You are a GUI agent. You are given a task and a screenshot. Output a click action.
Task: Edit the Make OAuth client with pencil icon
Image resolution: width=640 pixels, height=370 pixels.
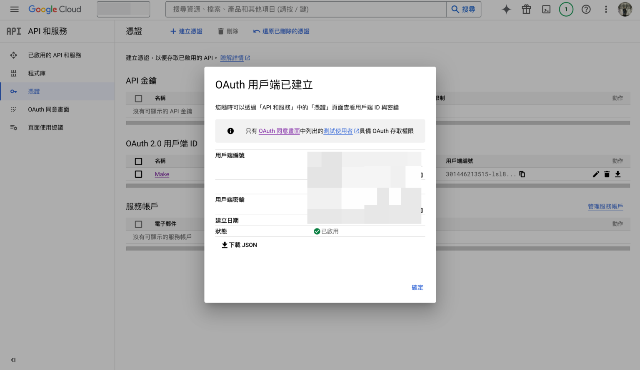pyautogui.click(x=595, y=174)
